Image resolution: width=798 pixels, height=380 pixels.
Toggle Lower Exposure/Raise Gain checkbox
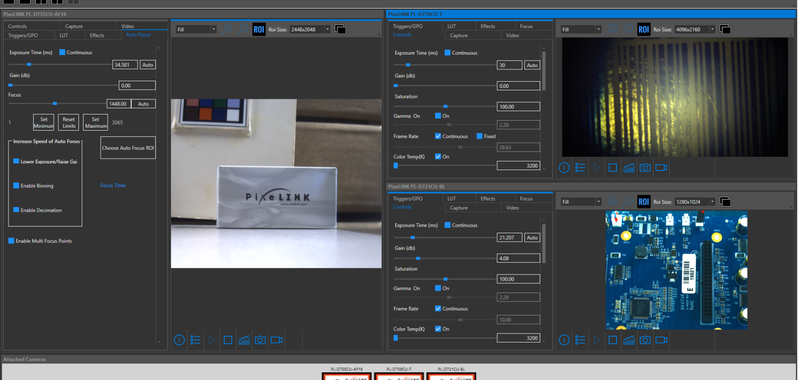[16, 161]
